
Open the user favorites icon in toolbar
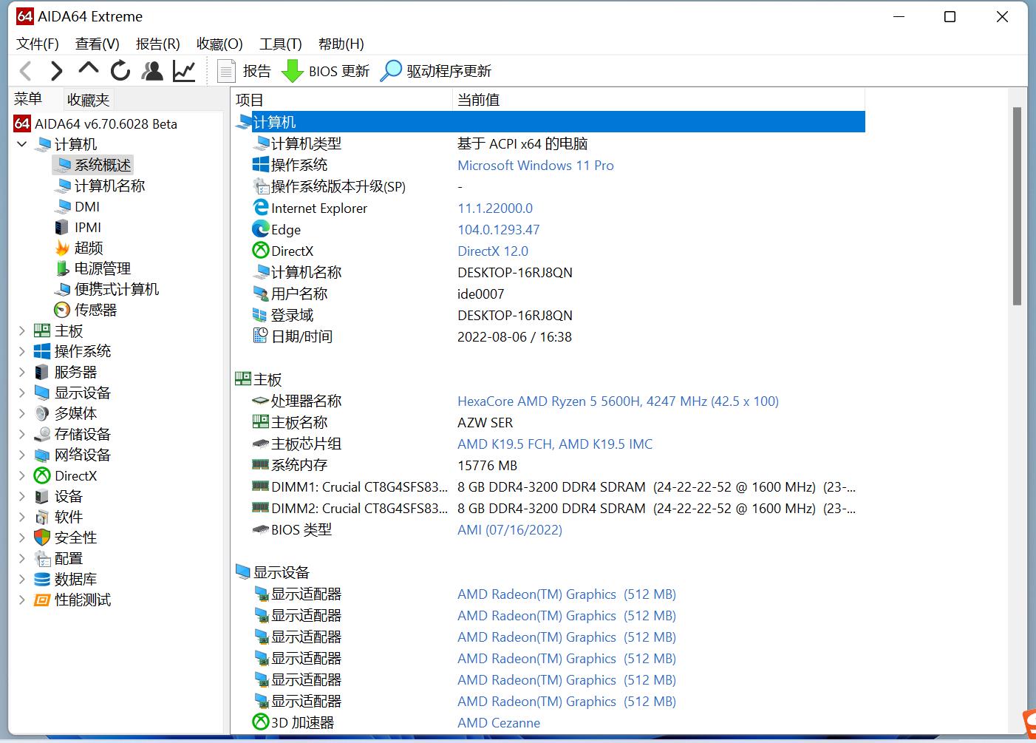tap(152, 71)
